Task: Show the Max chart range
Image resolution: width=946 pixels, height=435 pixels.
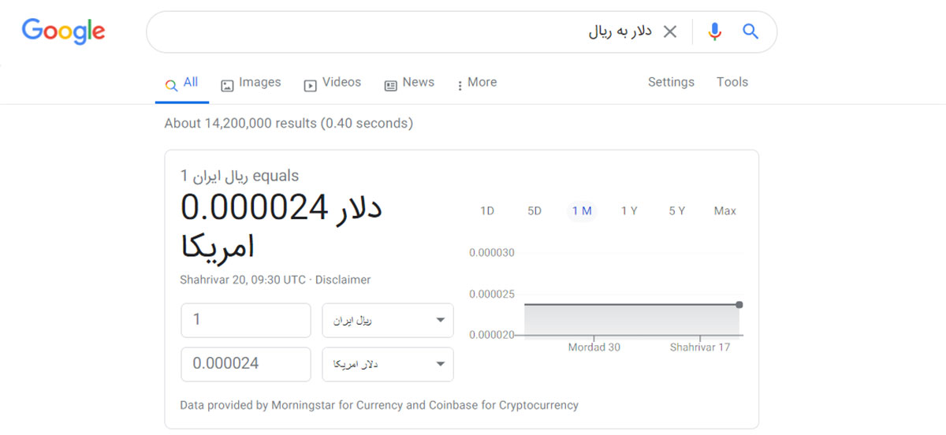Action: (x=724, y=210)
